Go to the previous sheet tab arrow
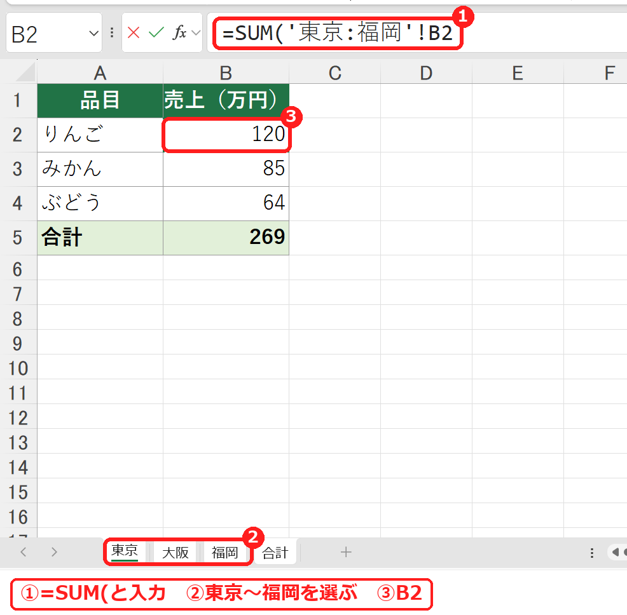Image resolution: width=627 pixels, height=615 pixels. coord(23,552)
